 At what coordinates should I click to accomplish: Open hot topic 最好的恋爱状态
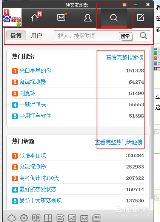pos(38,189)
